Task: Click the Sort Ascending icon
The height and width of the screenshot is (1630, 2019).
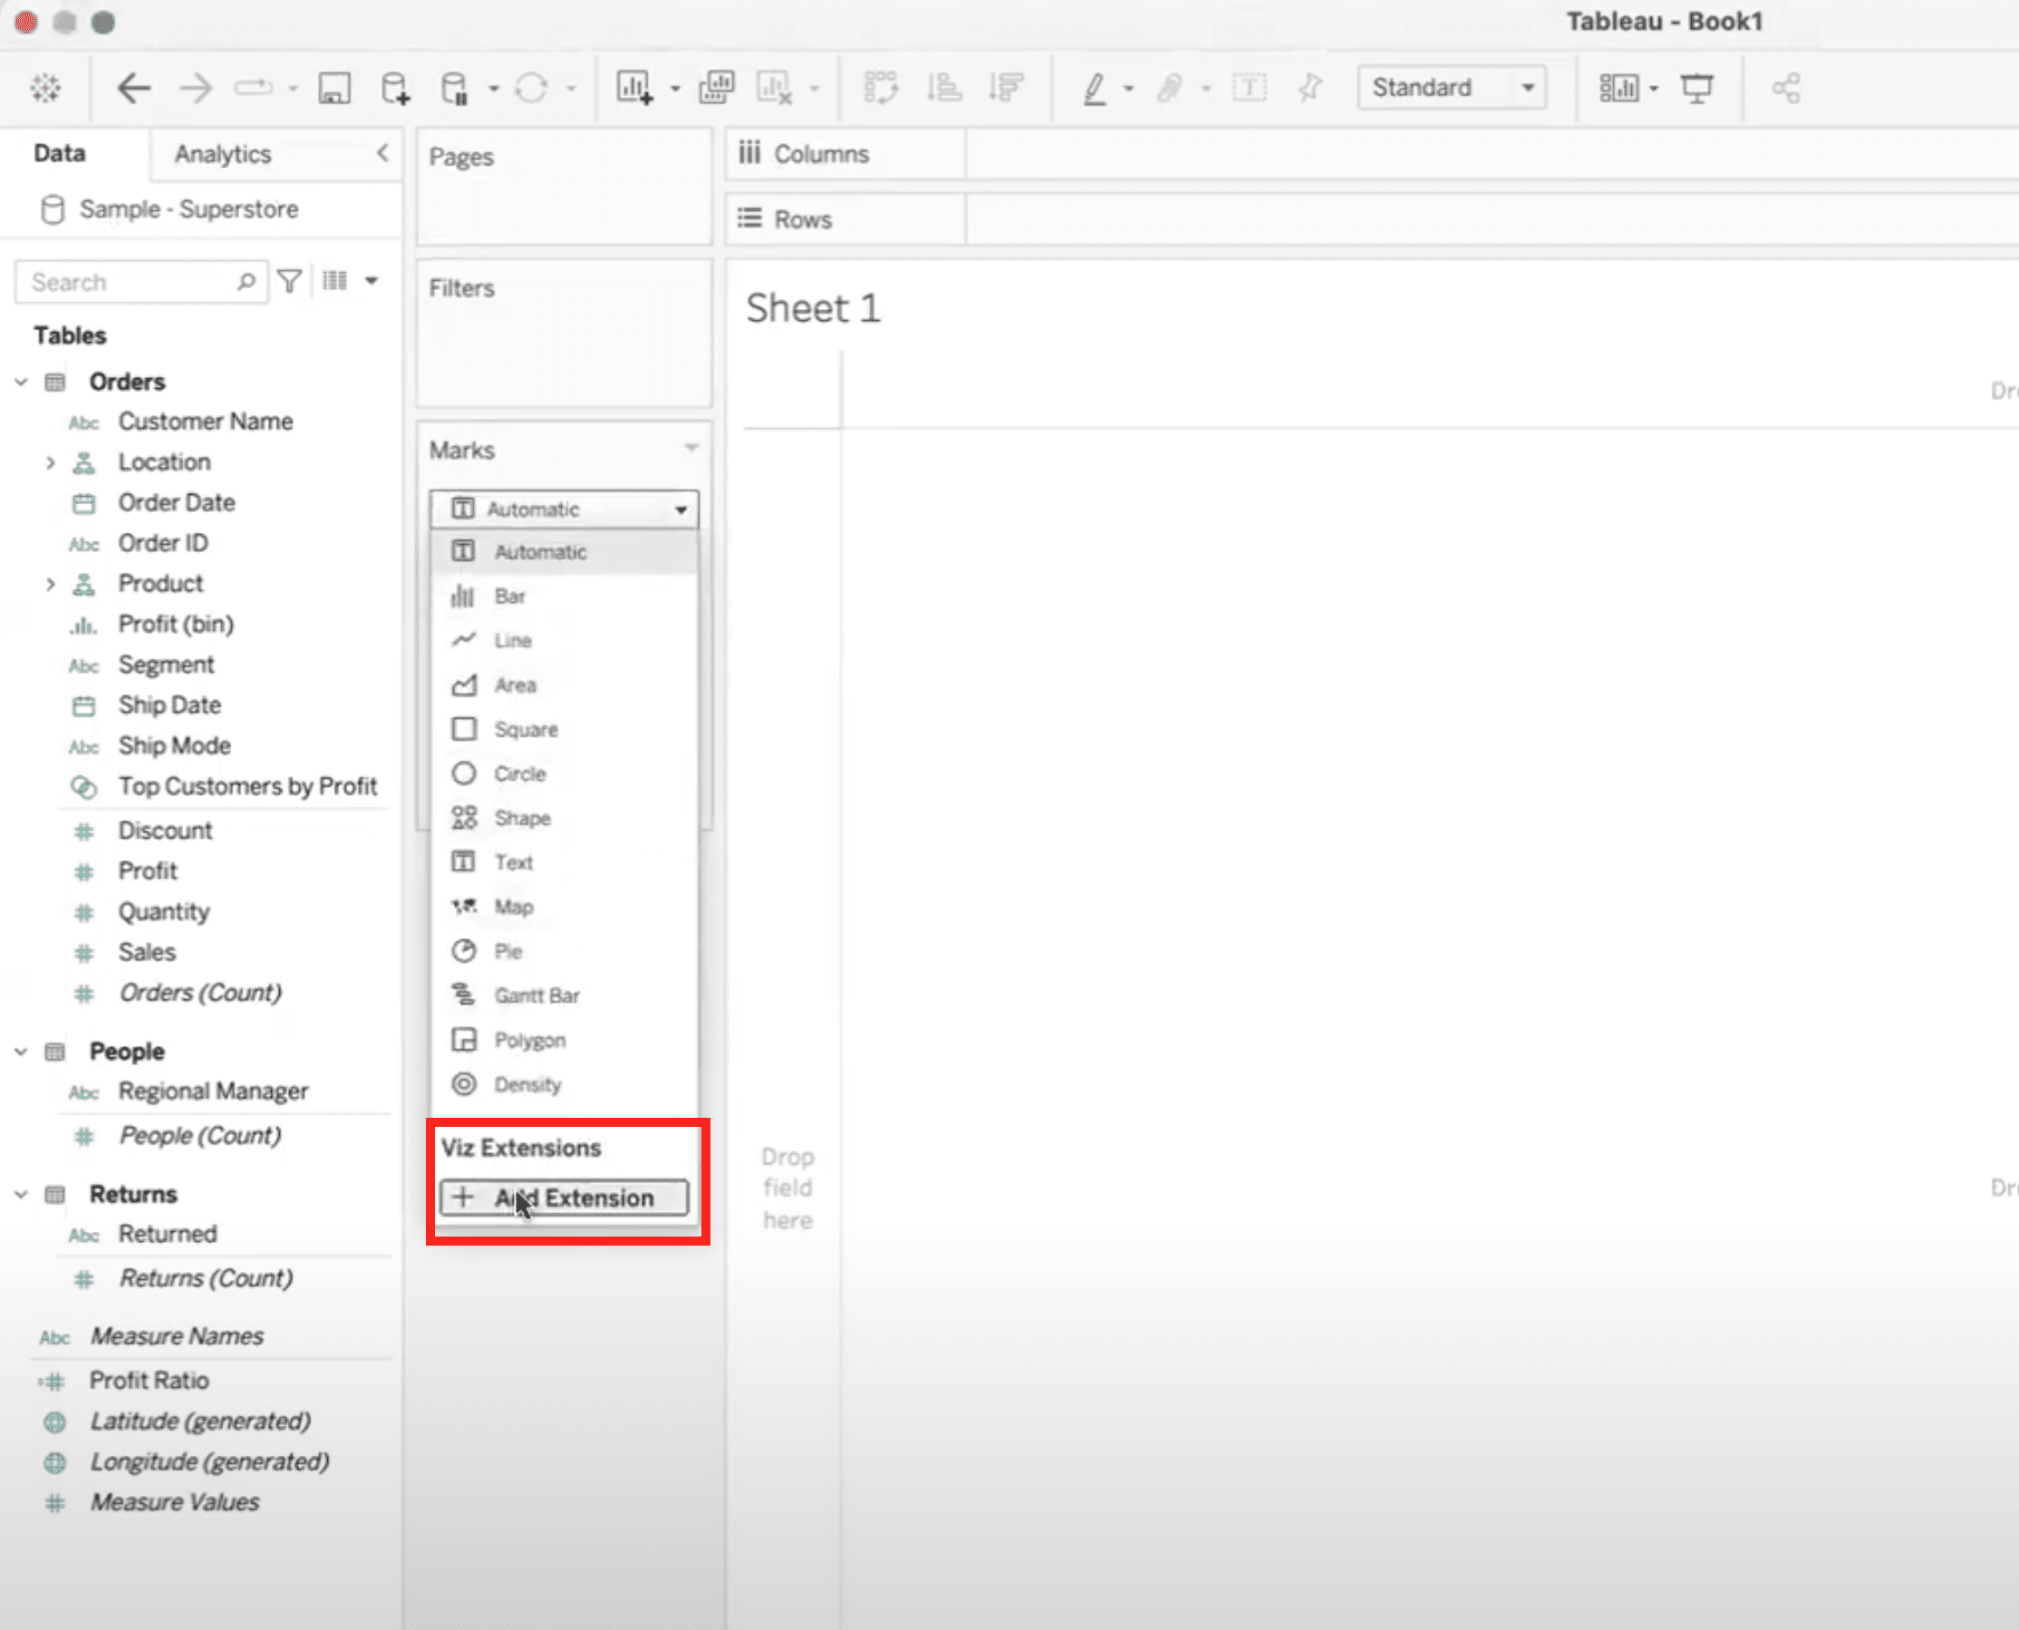Action: (943, 88)
